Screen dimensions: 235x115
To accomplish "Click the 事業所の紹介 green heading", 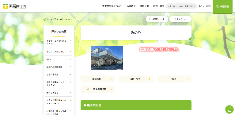I will (136, 105).
